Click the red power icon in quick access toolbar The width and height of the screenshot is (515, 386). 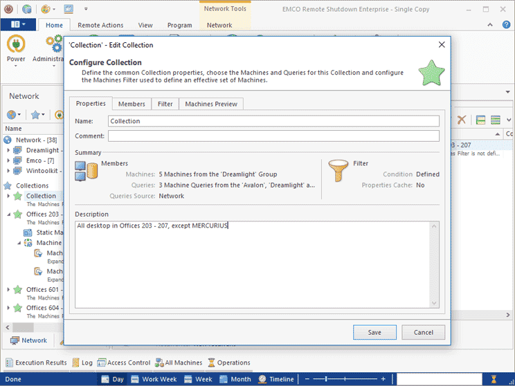[x=8, y=9]
